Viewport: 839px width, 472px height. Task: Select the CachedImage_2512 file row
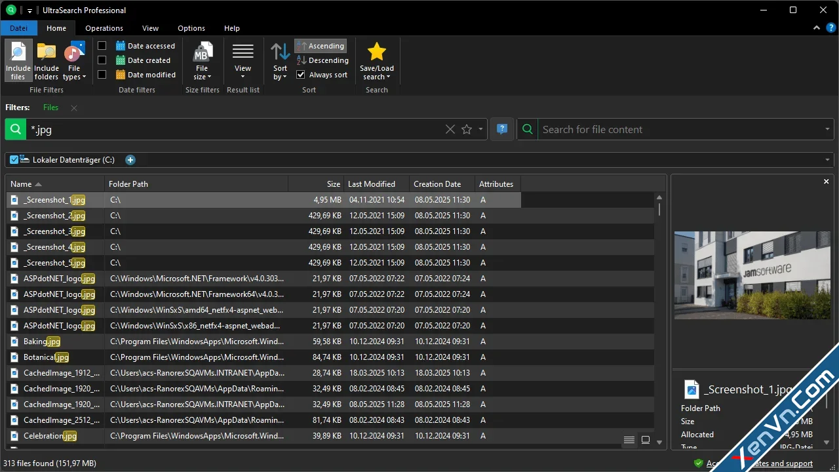point(330,420)
